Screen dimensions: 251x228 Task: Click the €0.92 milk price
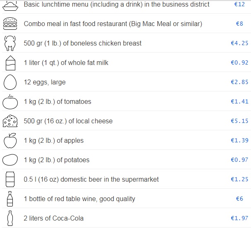pyautogui.click(x=239, y=63)
